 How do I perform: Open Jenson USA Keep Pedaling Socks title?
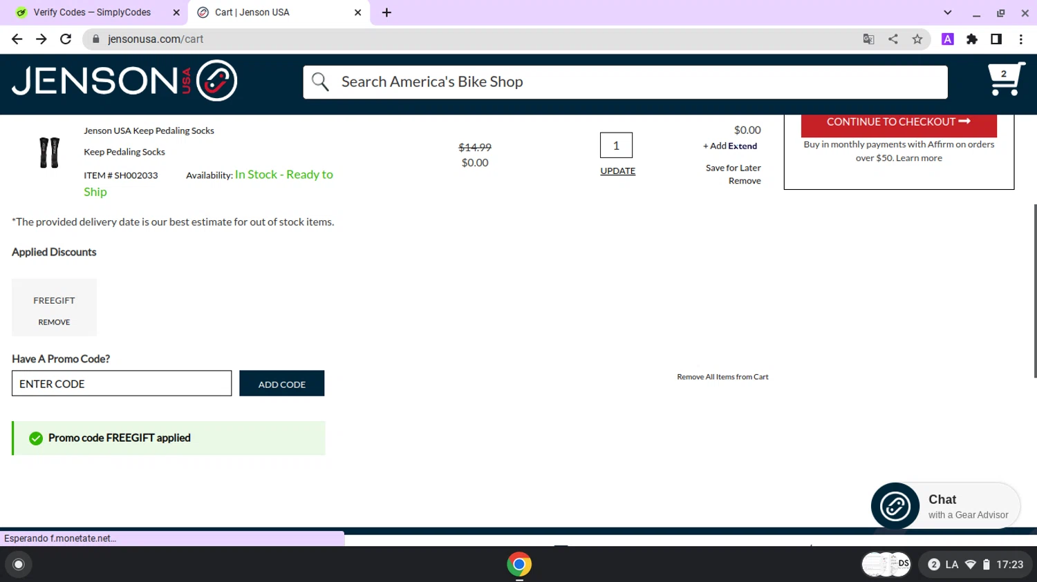(x=149, y=130)
